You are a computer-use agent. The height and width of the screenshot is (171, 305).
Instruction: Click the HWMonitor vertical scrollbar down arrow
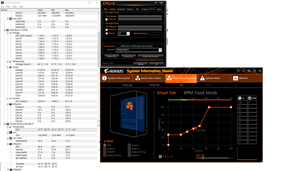point(99,121)
